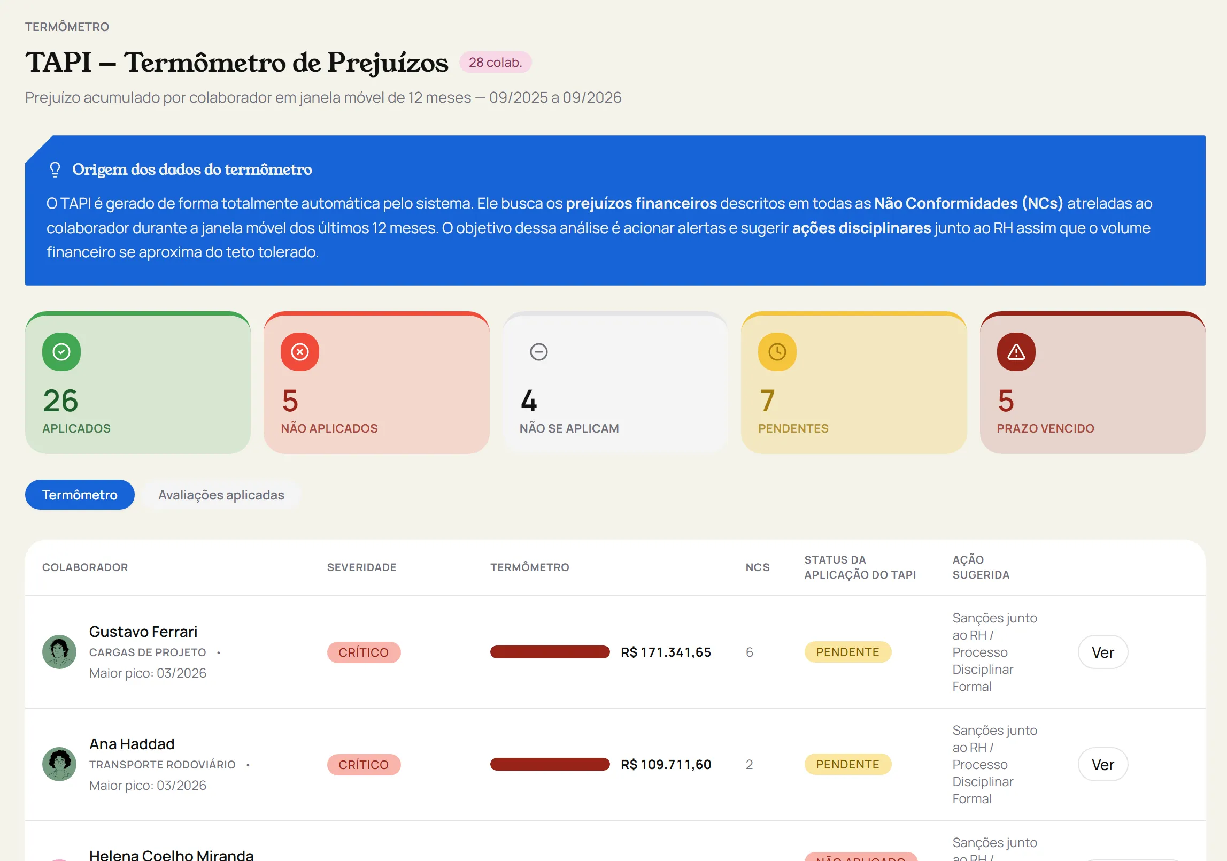Click the Colaborador column header
Image resolution: width=1227 pixels, height=861 pixels.
(85, 567)
